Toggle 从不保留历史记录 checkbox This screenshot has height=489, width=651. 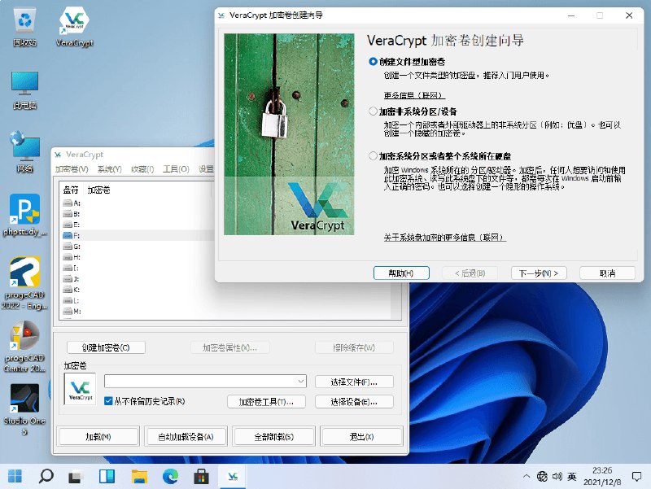point(108,401)
